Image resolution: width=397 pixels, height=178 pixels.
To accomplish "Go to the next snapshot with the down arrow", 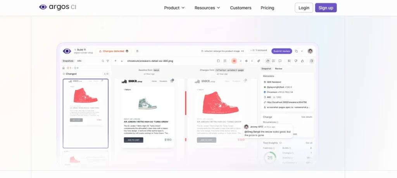I will (x=122, y=61).
